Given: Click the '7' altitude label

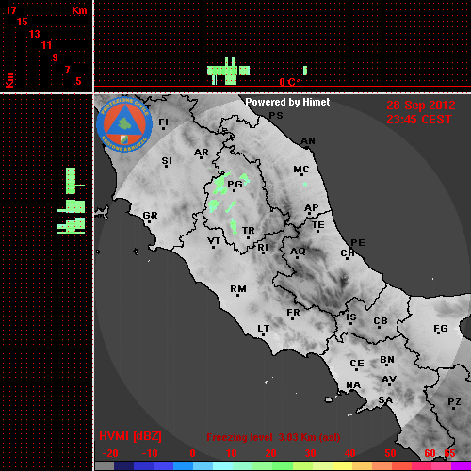Looking at the screenshot, I should 67,70.
